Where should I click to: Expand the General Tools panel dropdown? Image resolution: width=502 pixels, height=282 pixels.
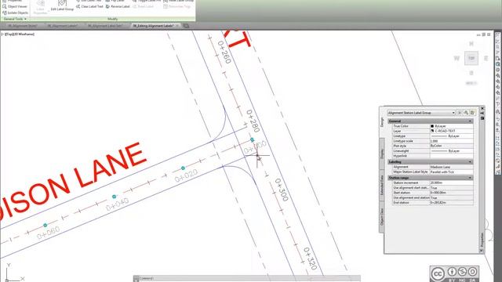[15, 19]
